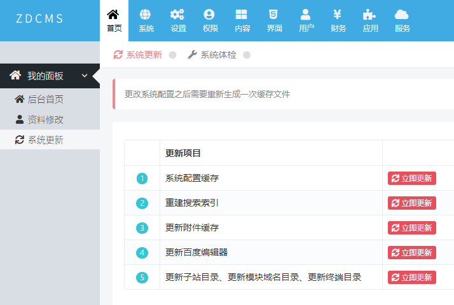Open the 系统 globe icon
This screenshot has height=305, width=454.
[x=146, y=15]
